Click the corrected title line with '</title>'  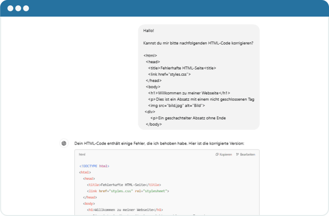[124, 185]
